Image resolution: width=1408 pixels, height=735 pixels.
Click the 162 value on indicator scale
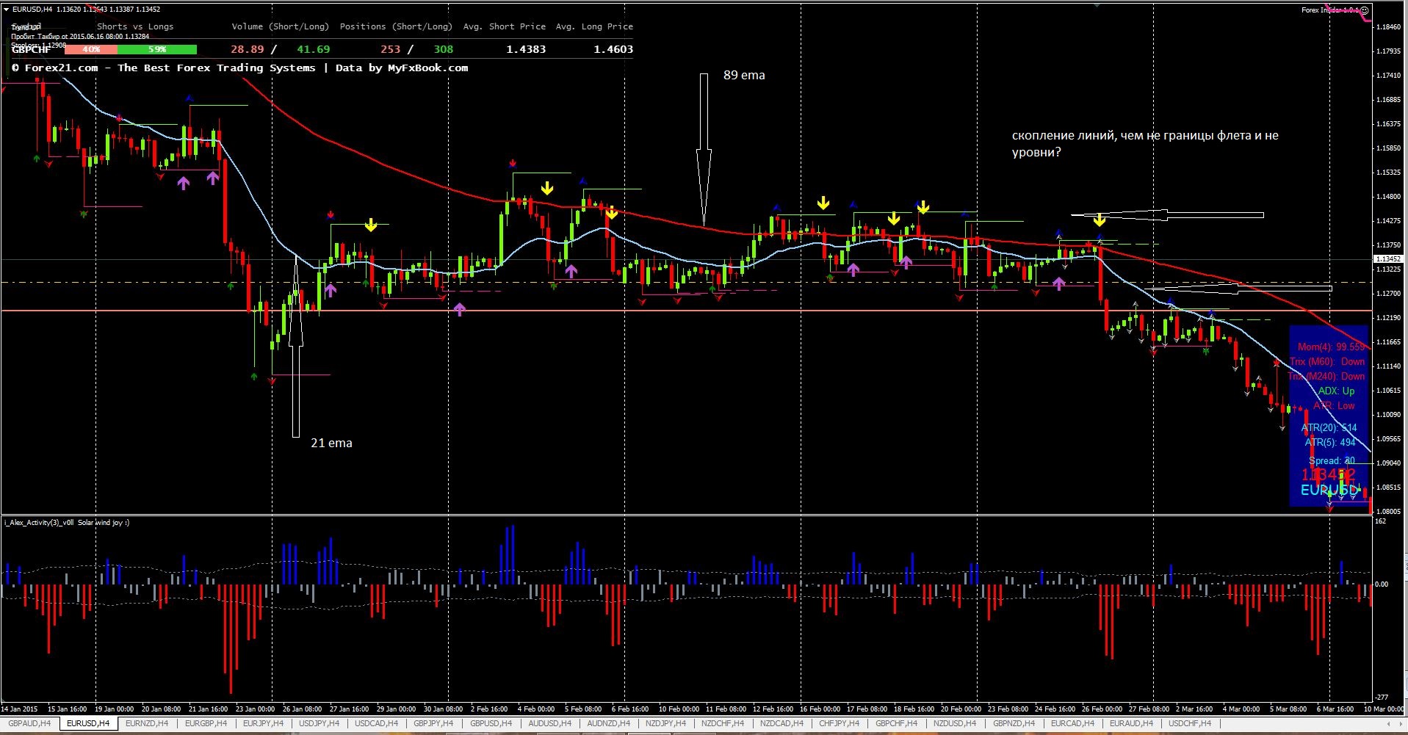click(1380, 521)
